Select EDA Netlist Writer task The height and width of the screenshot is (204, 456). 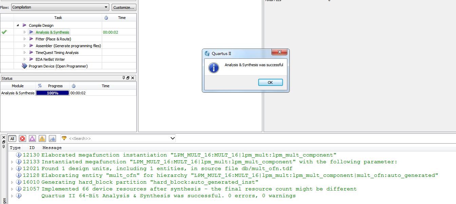(50, 59)
